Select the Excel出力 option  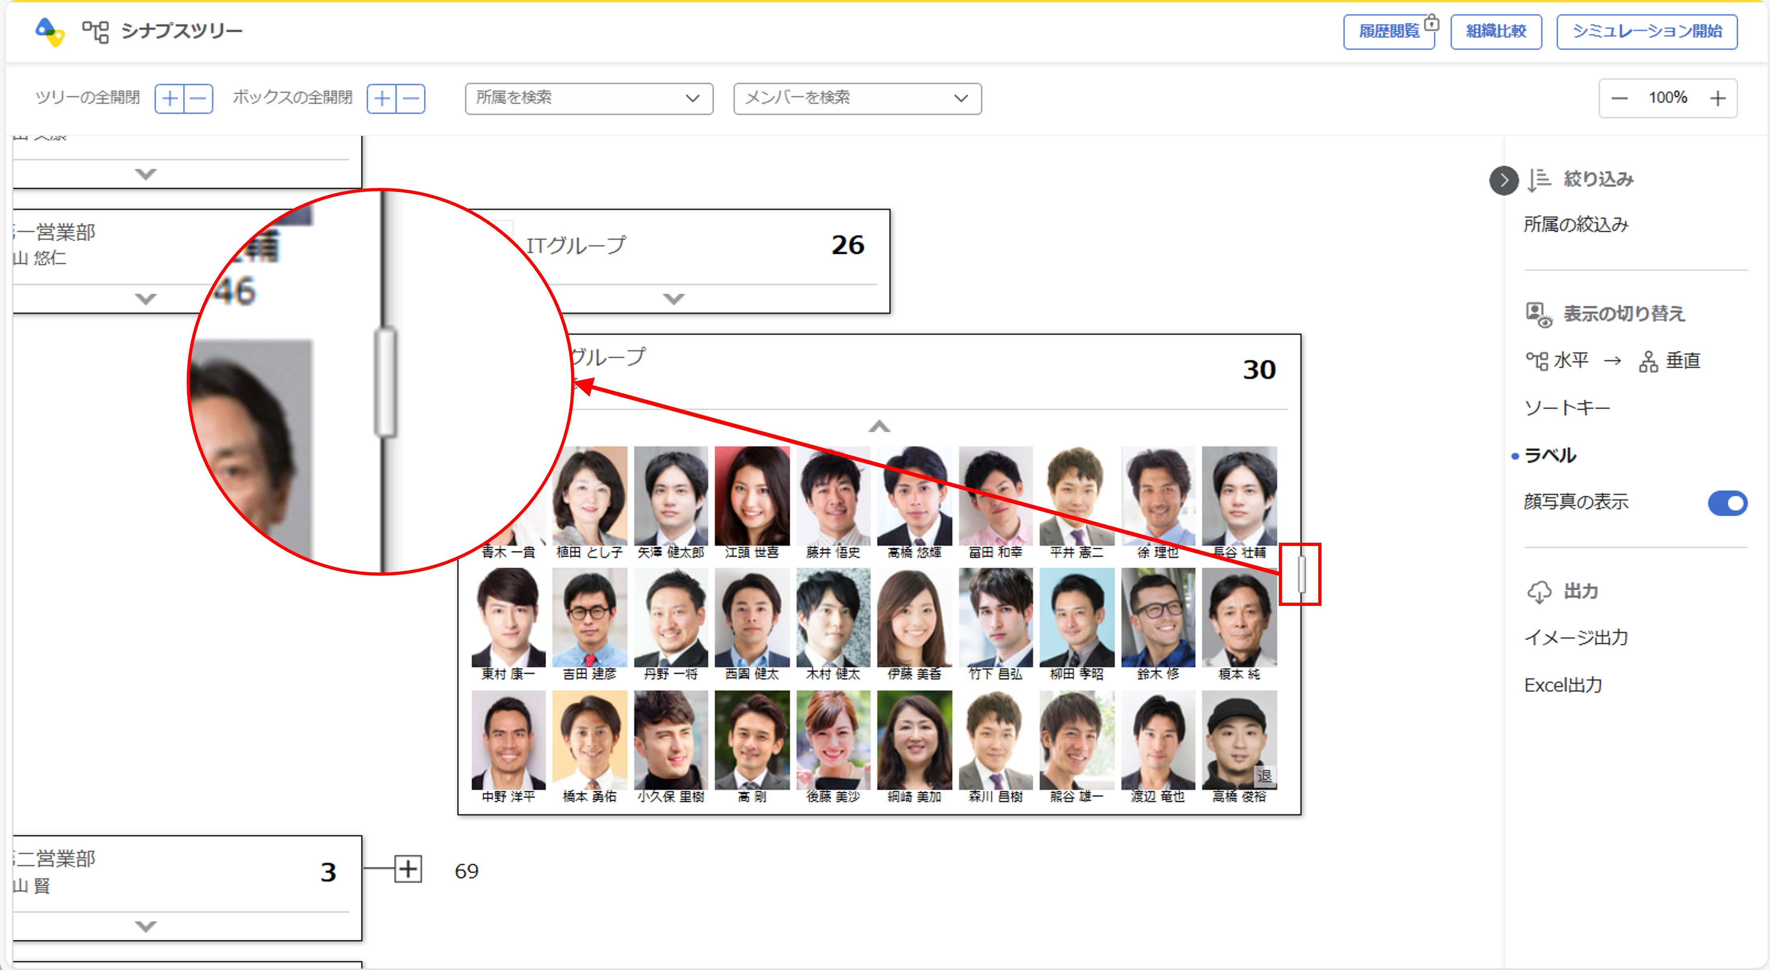point(1563,685)
